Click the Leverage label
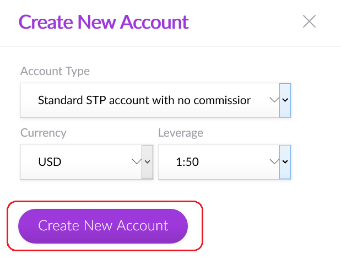Screen dimensions: 341x259 [181, 133]
